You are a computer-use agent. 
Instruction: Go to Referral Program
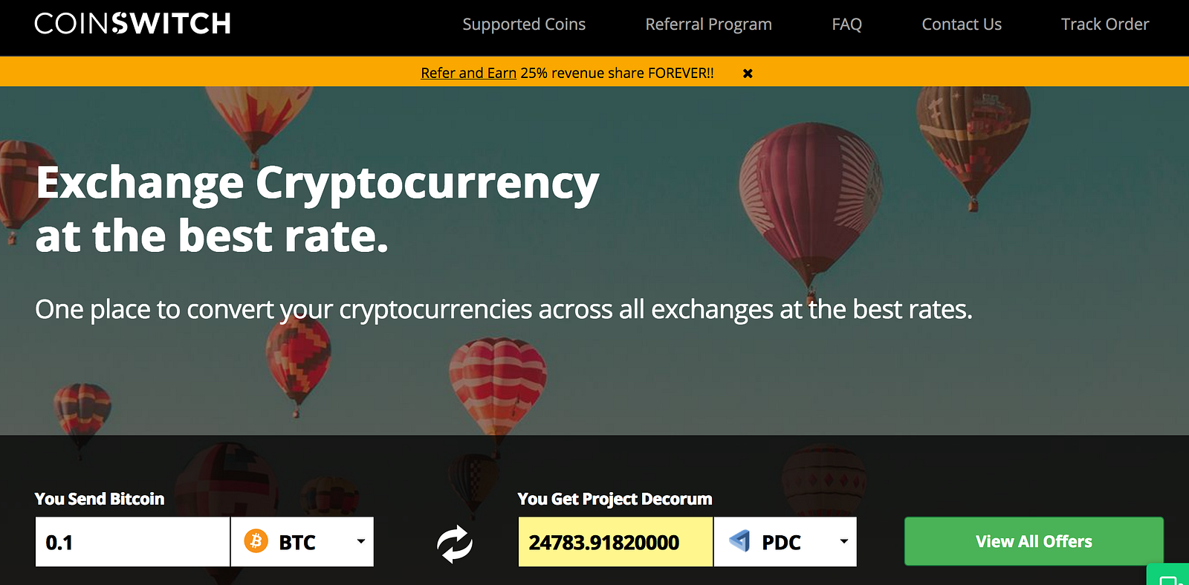(x=708, y=25)
